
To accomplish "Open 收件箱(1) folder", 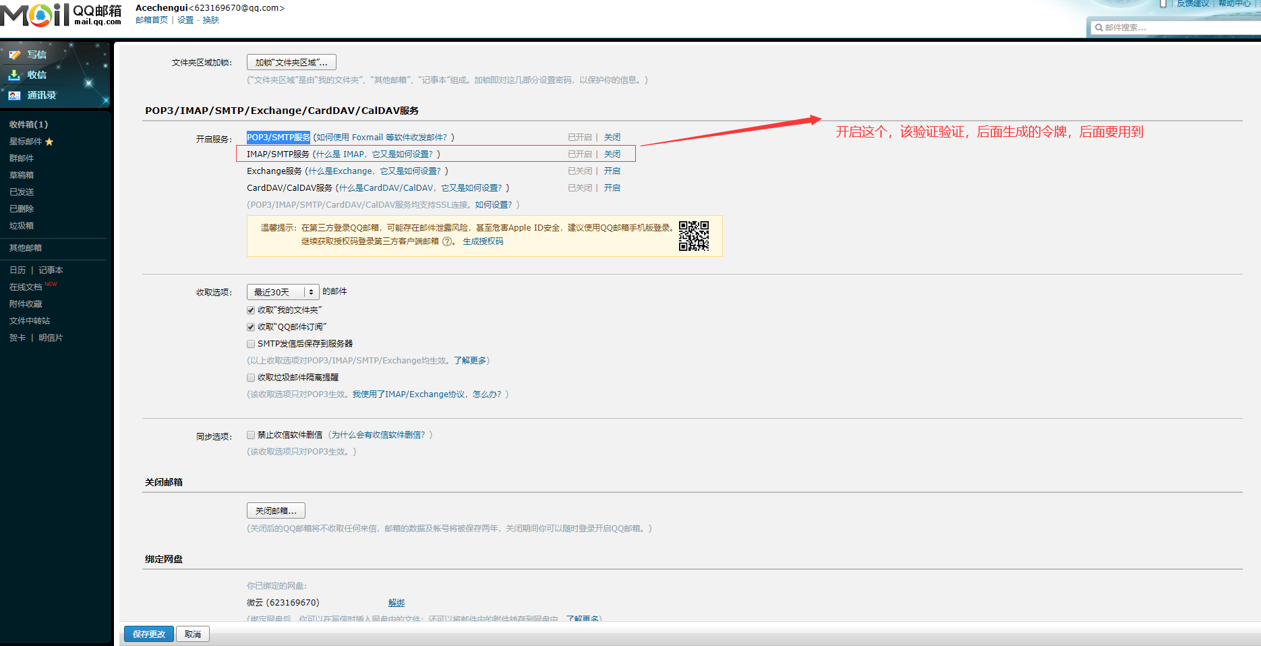I will [28, 125].
